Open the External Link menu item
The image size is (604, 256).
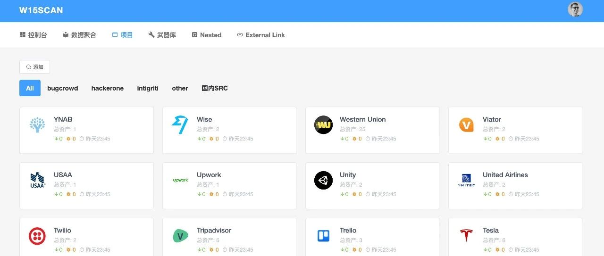(261, 35)
